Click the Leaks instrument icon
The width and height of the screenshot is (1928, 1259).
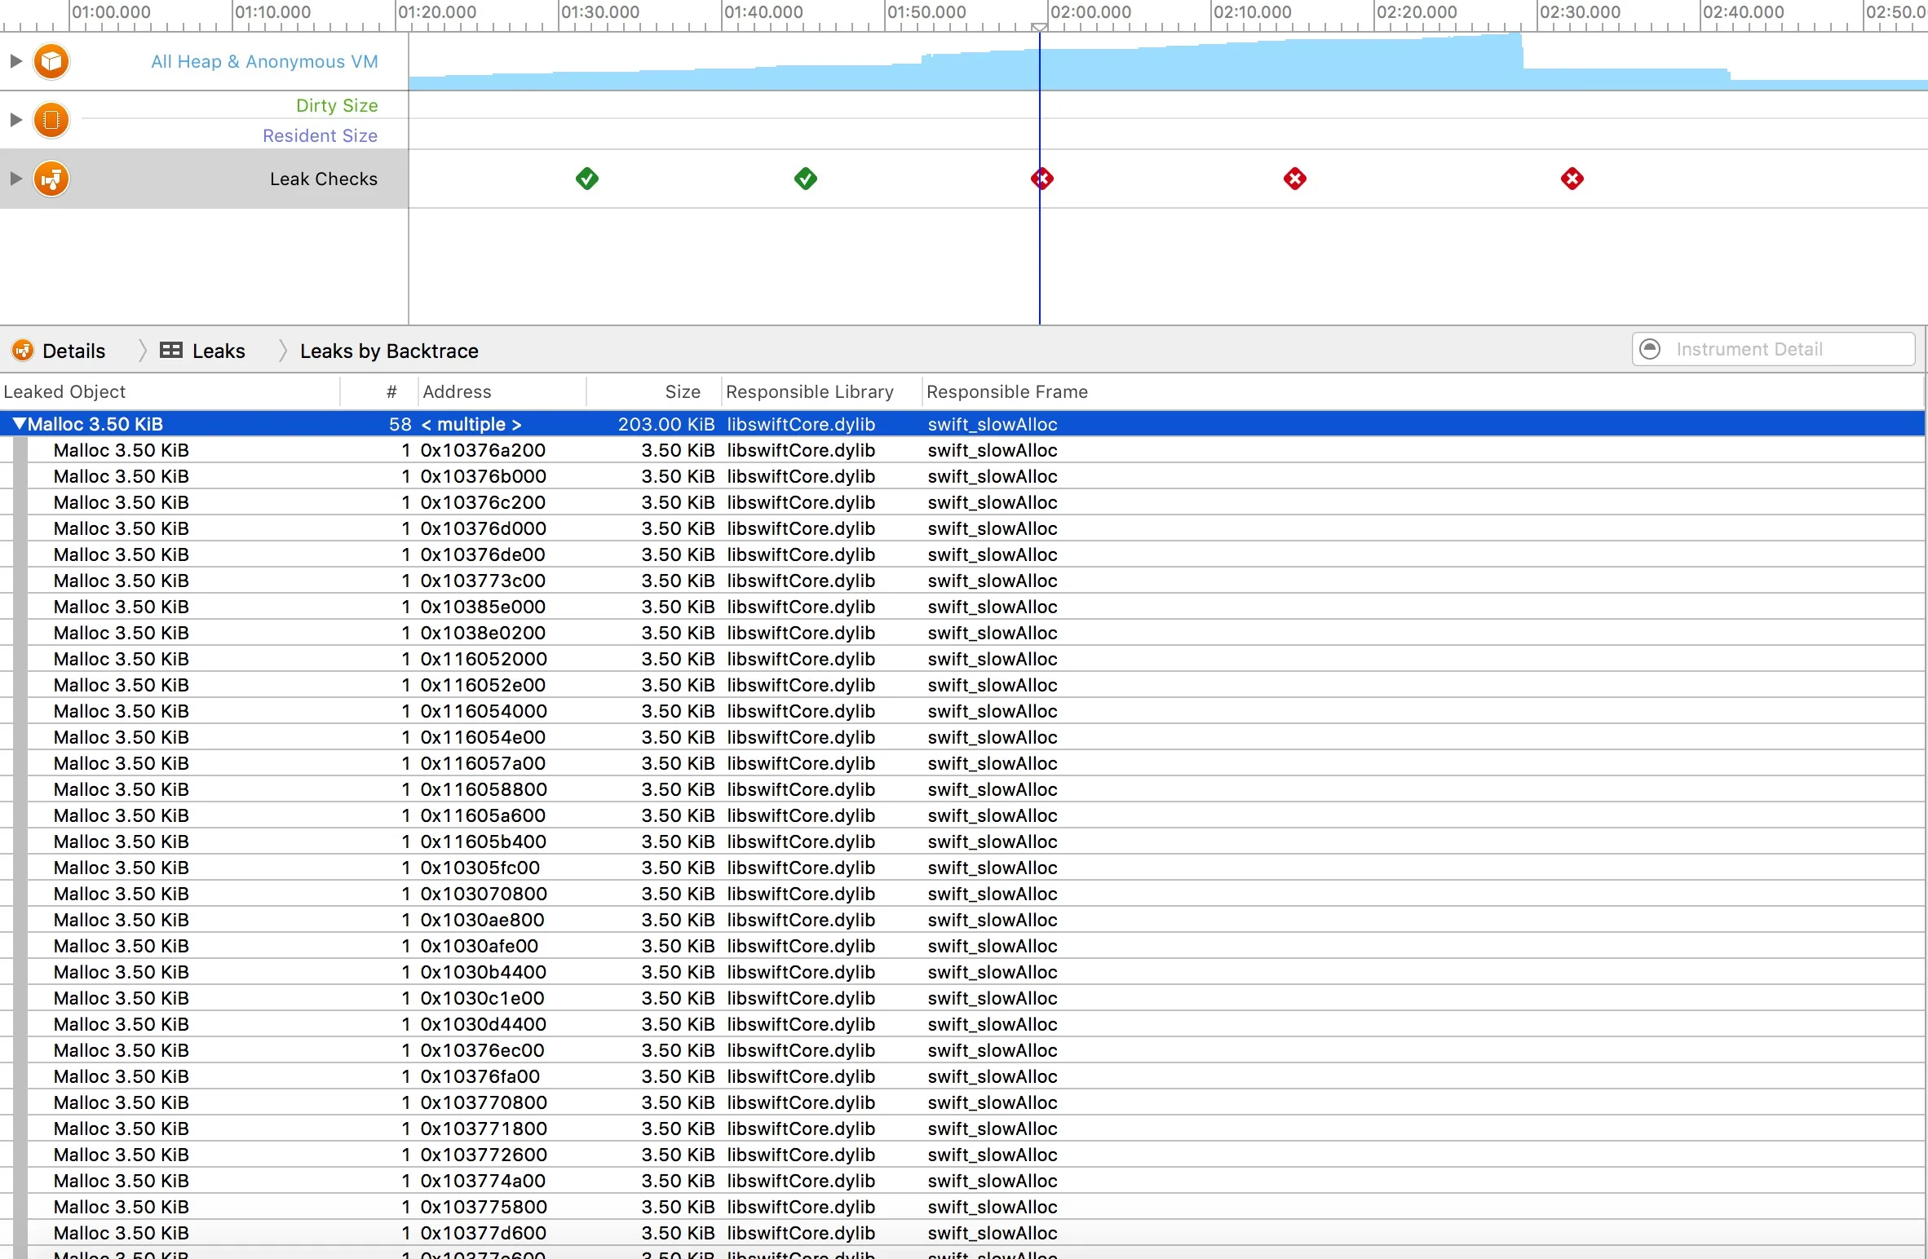pos(51,179)
